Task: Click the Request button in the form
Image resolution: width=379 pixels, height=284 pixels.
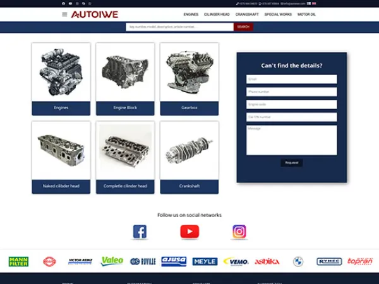Action: point(292,163)
